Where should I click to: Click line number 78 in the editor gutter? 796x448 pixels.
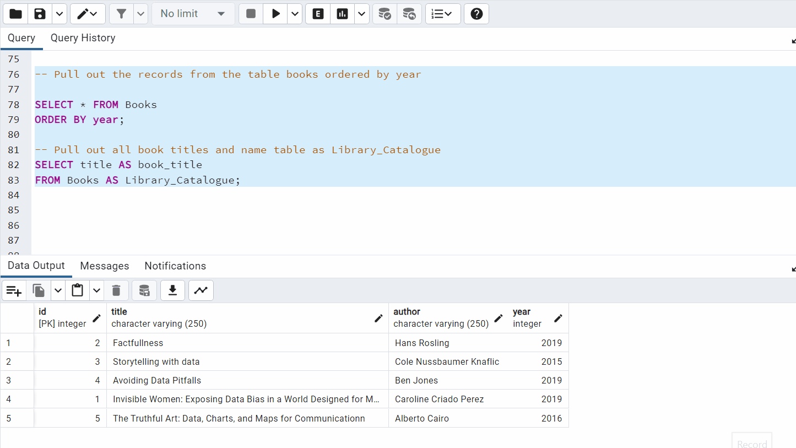[13, 105]
